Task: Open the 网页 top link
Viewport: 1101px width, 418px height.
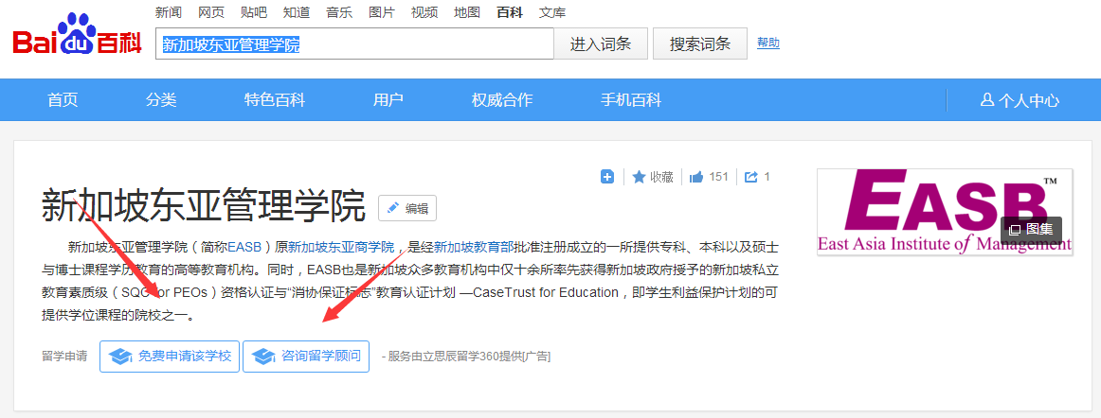Action: (211, 12)
